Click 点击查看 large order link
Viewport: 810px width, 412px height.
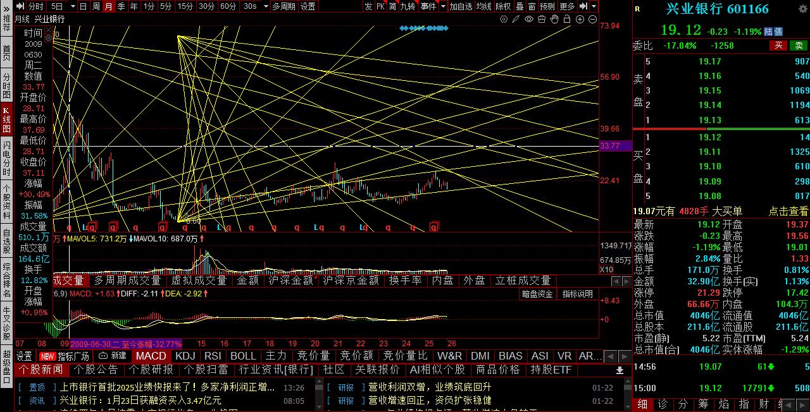(788, 211)
